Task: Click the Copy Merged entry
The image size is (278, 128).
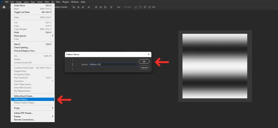Action: (x=33, y=29)
